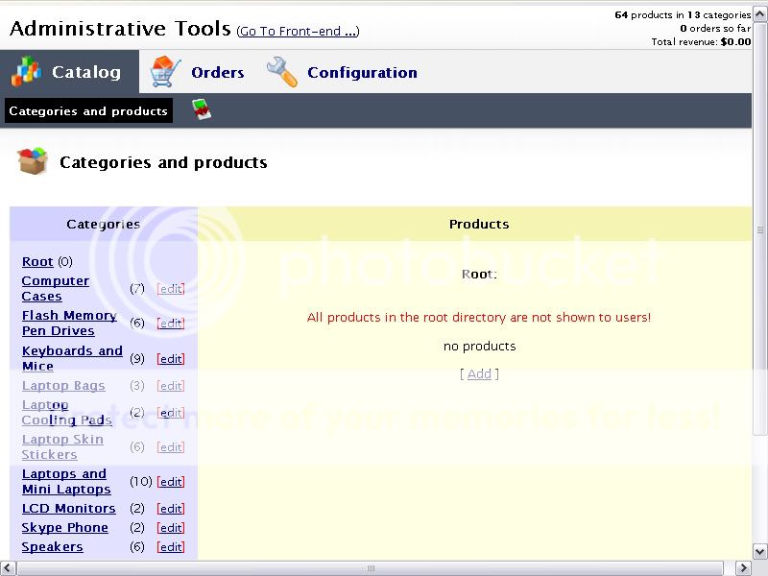Click the vertical scrollbar down arrow

pos(760,551)
